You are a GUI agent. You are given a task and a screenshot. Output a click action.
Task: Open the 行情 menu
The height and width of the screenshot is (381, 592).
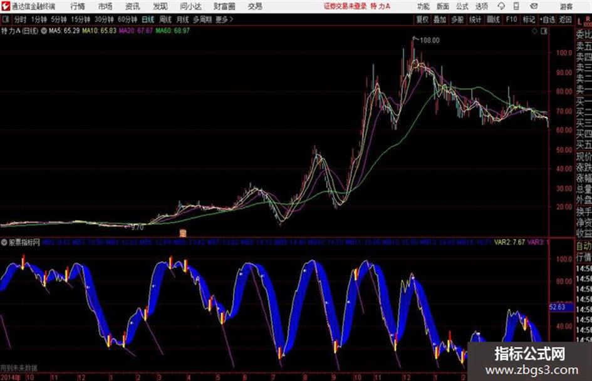point(78,6)
